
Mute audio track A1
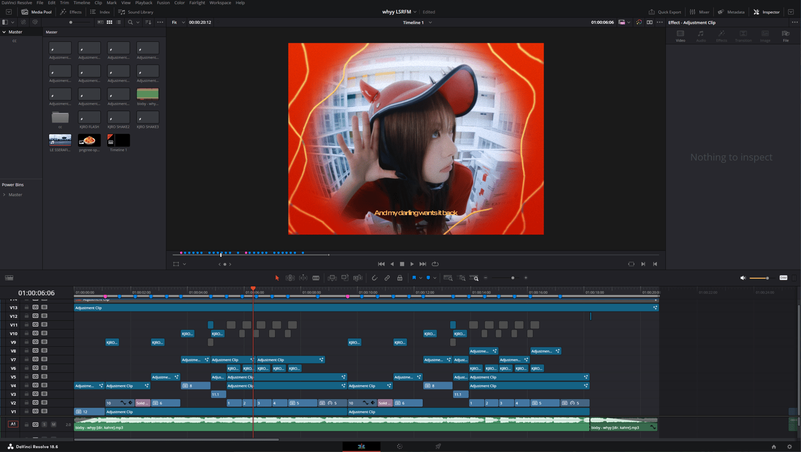[53, 424]
